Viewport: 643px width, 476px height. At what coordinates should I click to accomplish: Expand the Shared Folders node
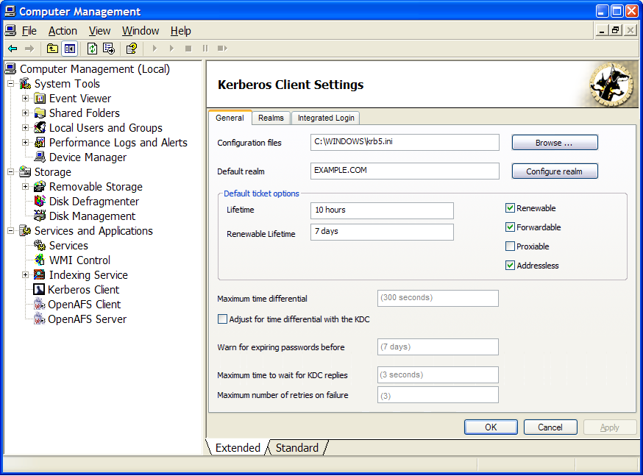coord(26,113)
